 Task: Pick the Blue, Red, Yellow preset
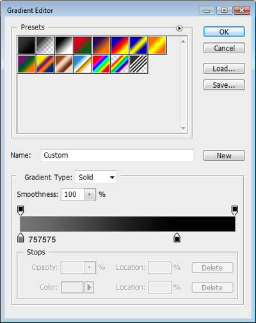tap(120, 46)
